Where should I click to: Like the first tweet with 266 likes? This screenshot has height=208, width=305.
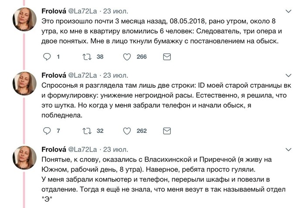127,56
